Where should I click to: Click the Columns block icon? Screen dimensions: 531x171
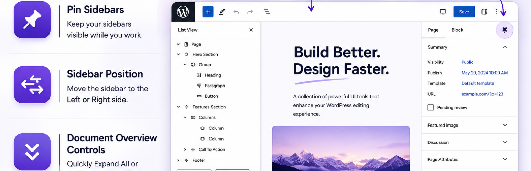[x=193, y=117]
